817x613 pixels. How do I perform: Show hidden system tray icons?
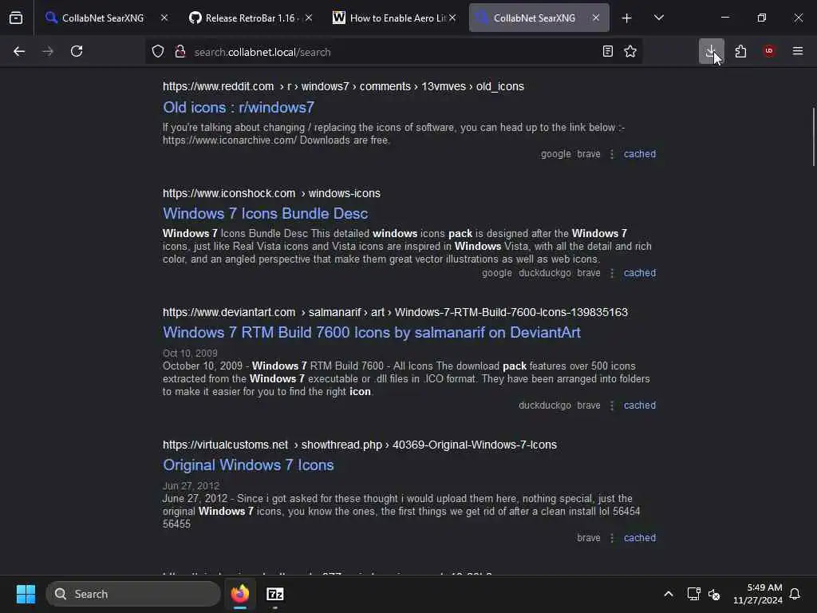pyautogui.click(x=669, y=594)
